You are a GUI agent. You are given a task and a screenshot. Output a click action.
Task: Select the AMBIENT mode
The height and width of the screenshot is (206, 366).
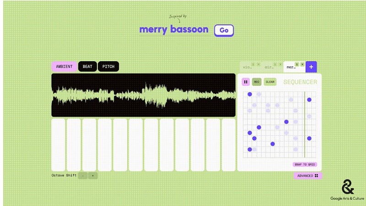[64, 66]
